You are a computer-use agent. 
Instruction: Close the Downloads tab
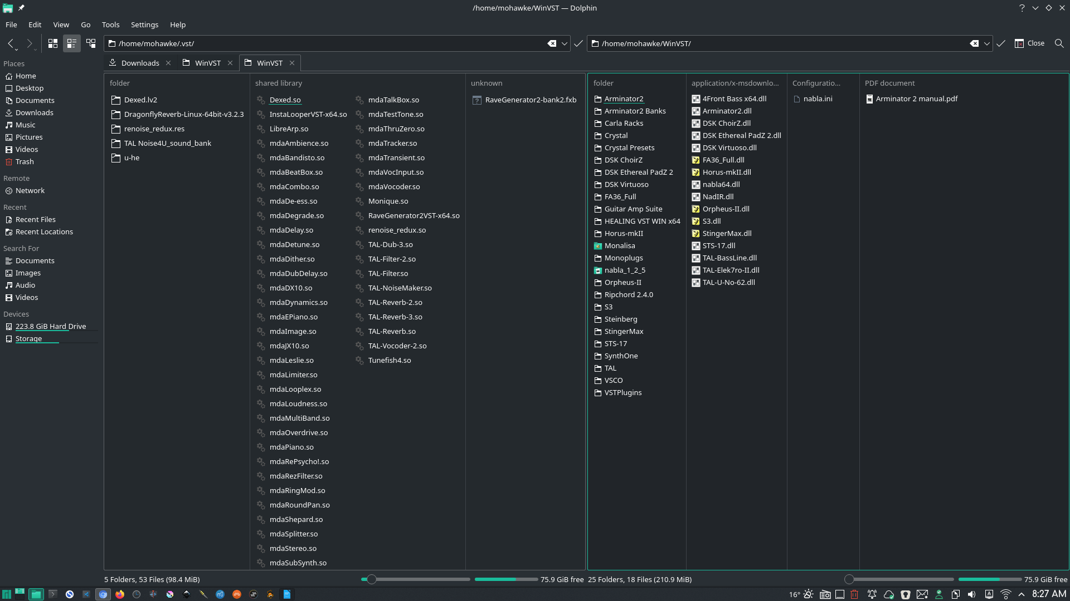click(168, 63)
